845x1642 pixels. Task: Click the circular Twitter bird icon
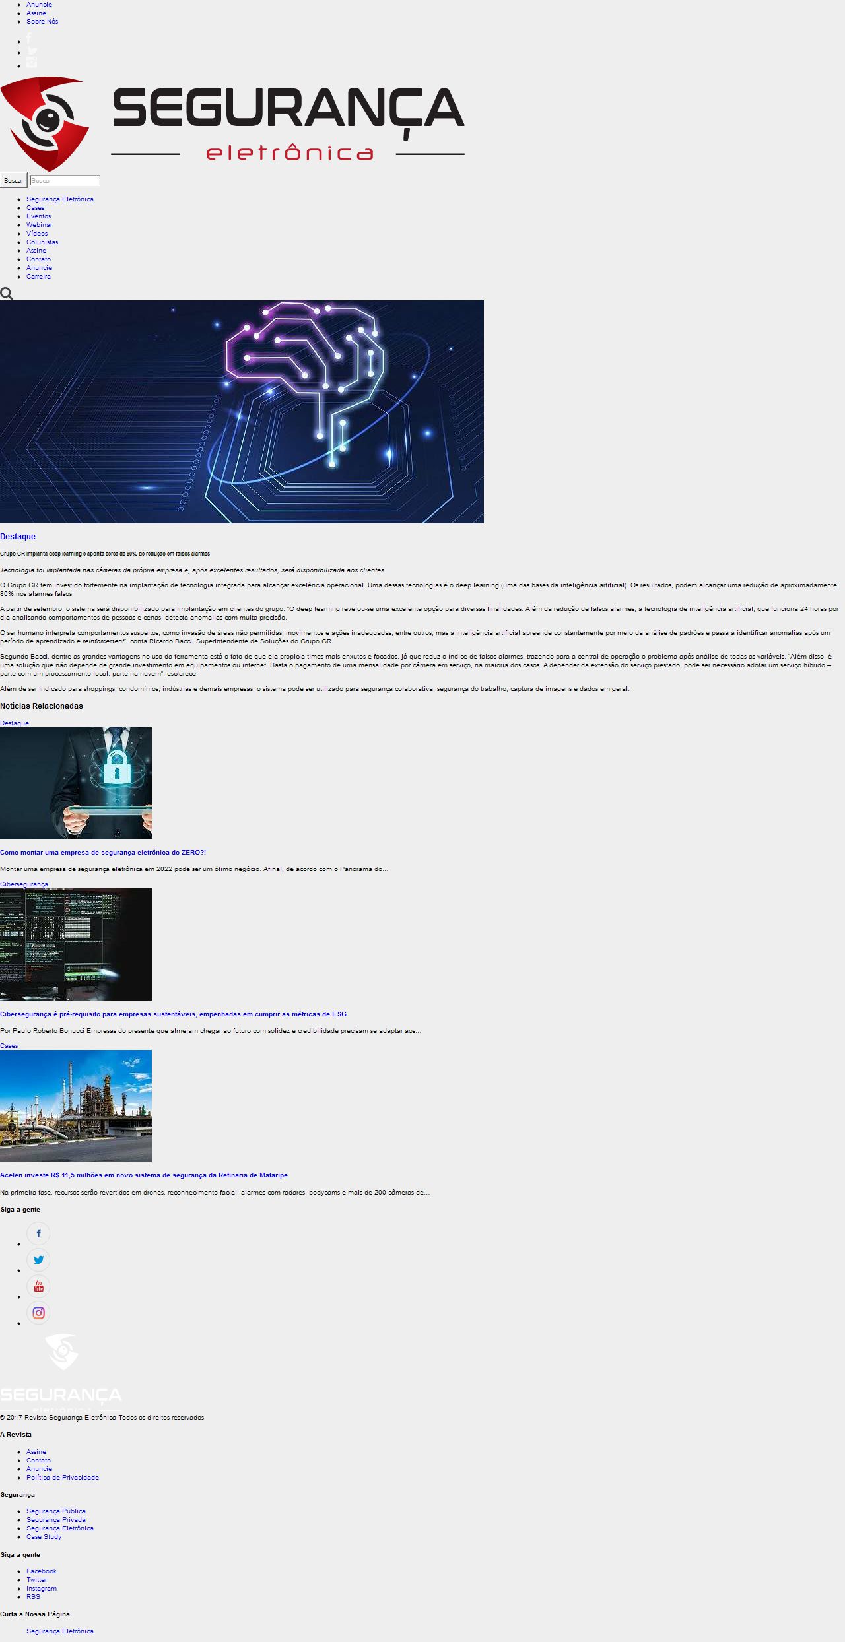tap(38, 1260)
